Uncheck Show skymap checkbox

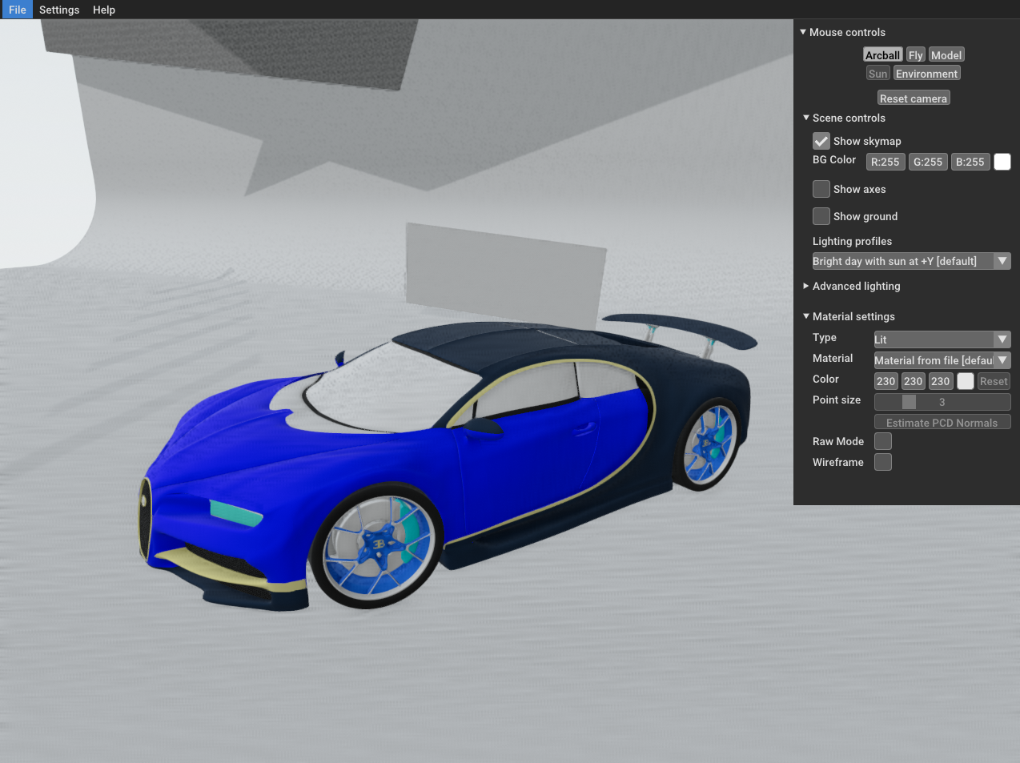click(x=821, y=141)
